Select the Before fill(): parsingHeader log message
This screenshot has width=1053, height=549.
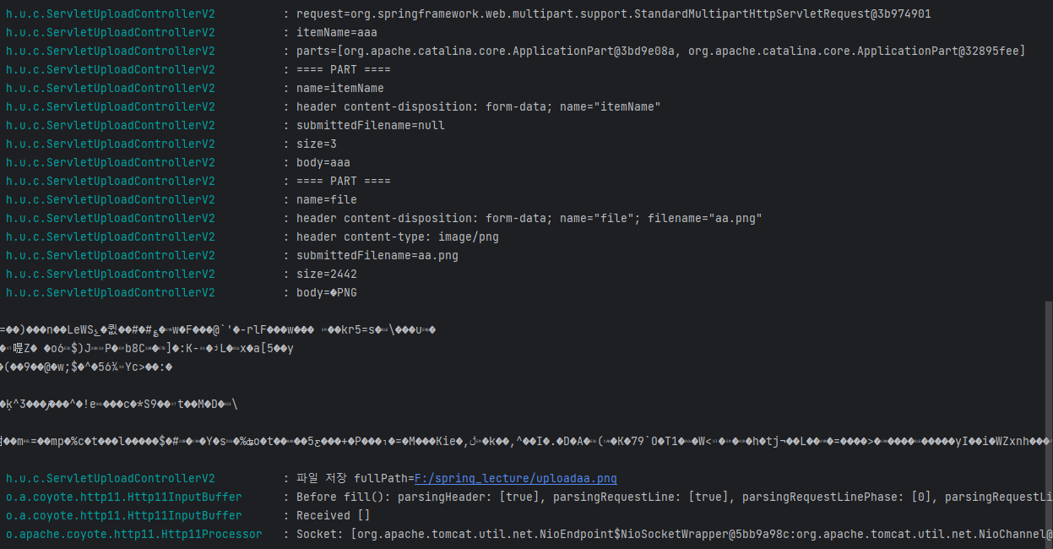(x=674, y=497)
